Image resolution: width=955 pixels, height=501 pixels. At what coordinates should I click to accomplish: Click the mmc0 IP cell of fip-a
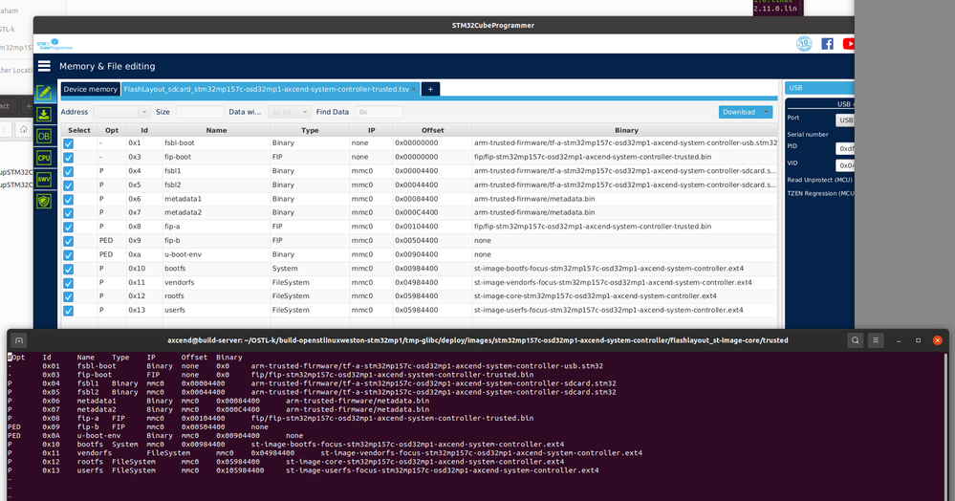(x=371, y=227)
